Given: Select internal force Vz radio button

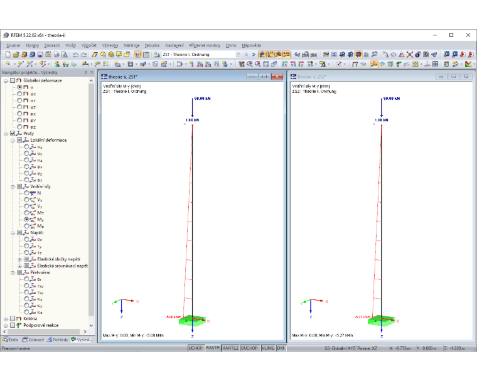Looking at the screenshot, I should [26, 206].
